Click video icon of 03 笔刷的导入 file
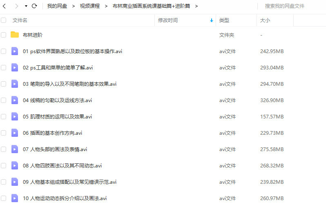326x205 pixels. click(x=15, y=84)
